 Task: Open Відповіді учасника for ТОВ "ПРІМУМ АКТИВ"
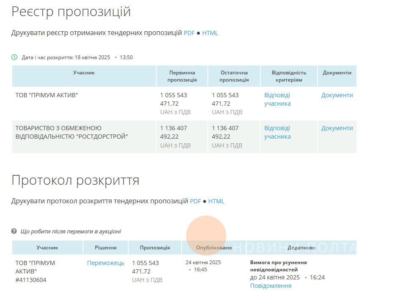[277, 99]
